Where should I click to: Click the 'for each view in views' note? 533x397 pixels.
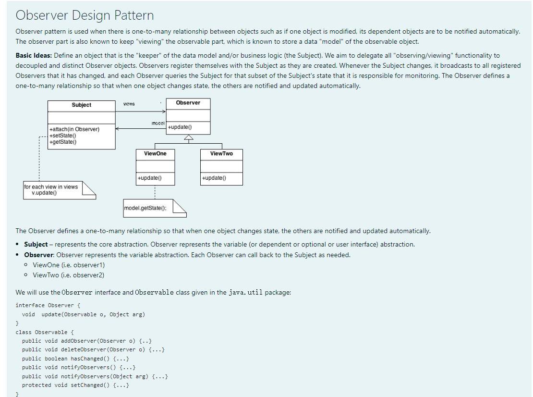click(x=60, y=190)
